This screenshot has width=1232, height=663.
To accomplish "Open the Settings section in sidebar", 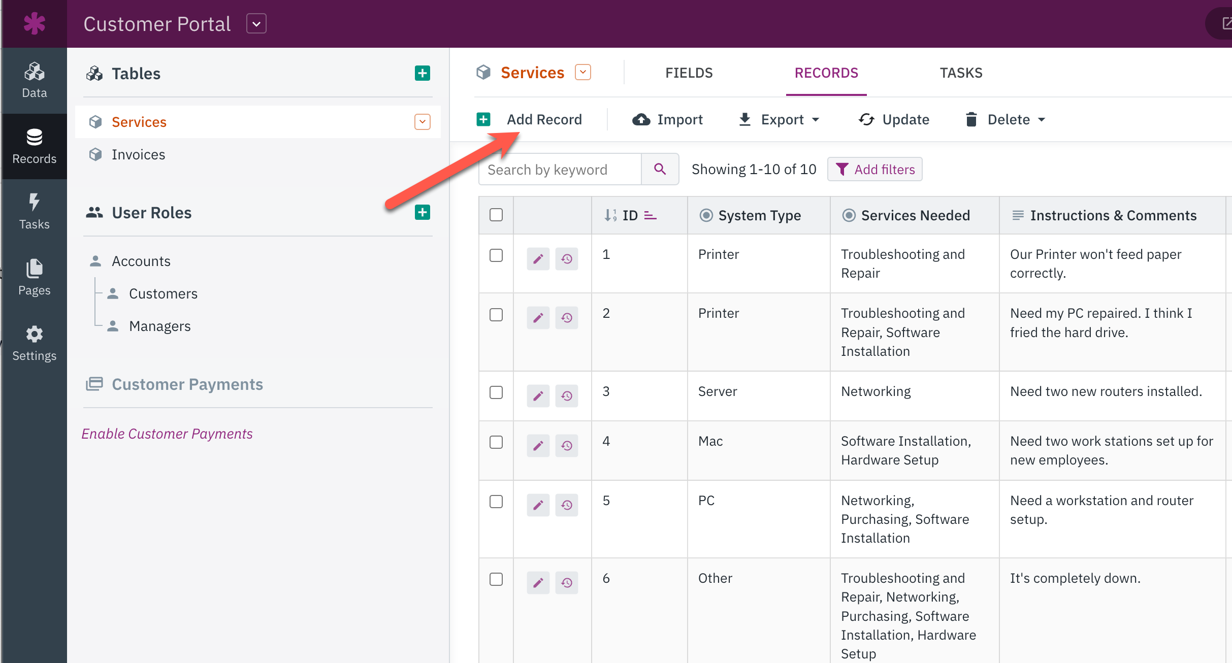I will 35,343.
